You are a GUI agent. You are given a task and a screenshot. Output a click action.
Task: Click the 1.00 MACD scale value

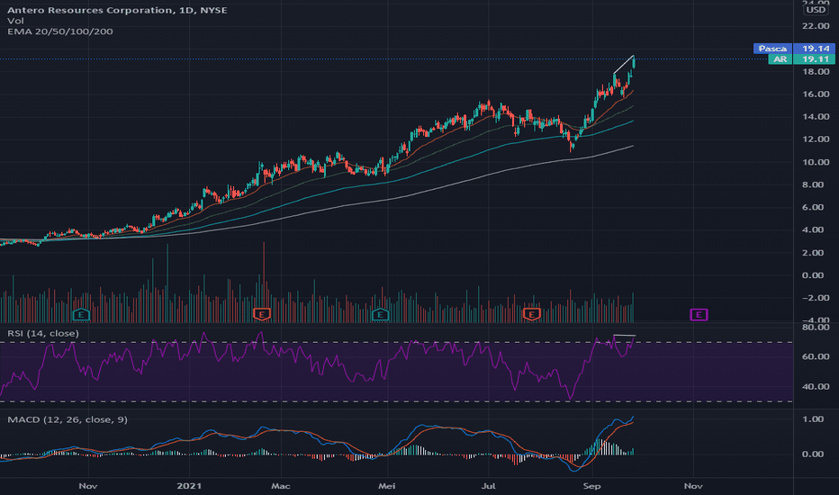pyautogui.click(x=813, y=419)
